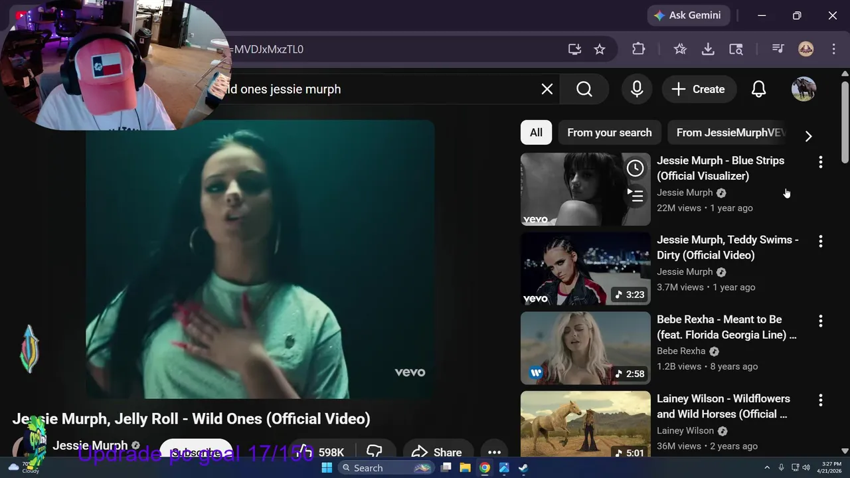Open Bebe Rexha - Meant to Be title
This screenshot has width=850, height=478.
(726, 327)
